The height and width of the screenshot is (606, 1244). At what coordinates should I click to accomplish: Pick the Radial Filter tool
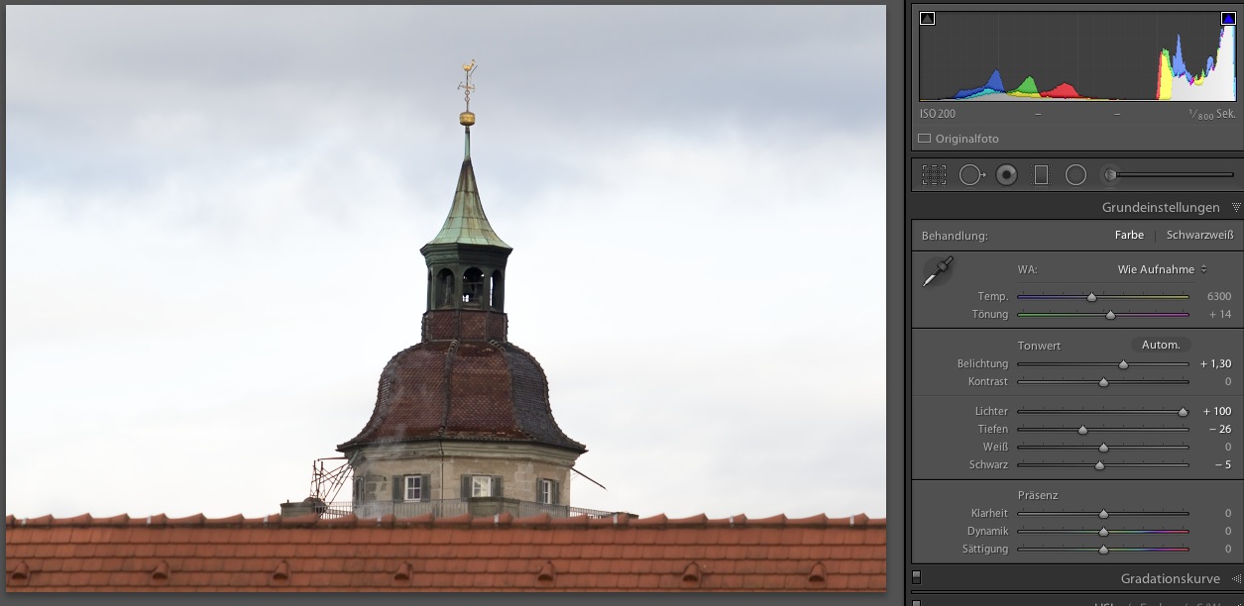click(1075, 175)
